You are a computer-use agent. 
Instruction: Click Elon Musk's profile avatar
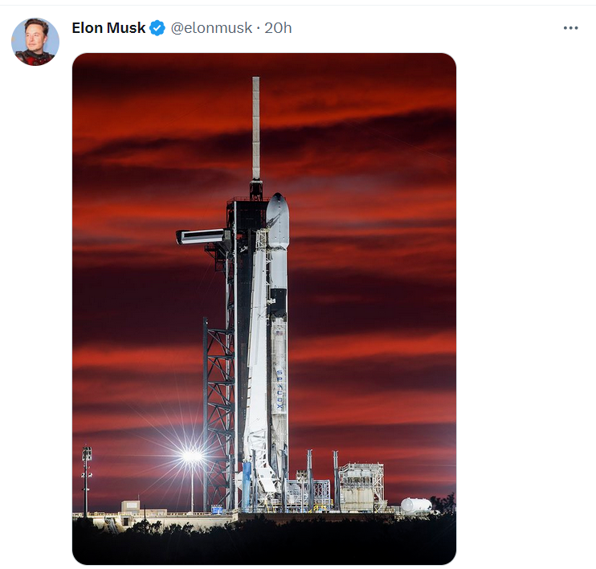(35, 42)
